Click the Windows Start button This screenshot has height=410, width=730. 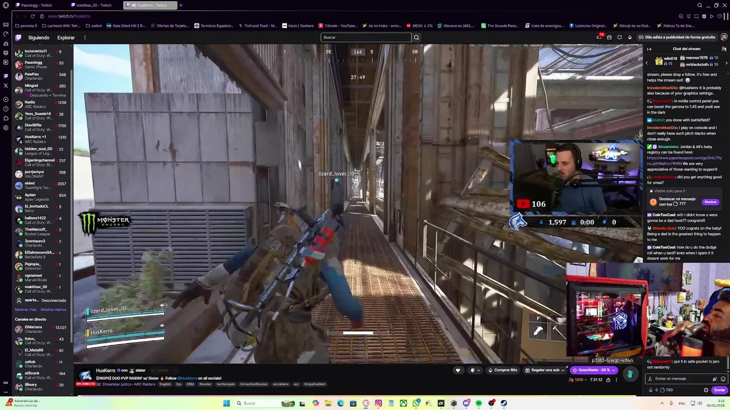226,403
